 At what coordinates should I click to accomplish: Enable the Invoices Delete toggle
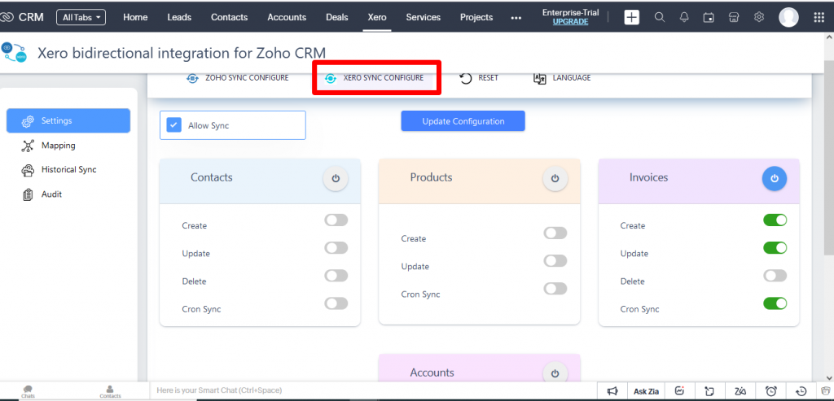pos(775,276)
